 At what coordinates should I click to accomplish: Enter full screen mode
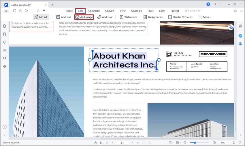pyautogui.click(x=234, y=143)
